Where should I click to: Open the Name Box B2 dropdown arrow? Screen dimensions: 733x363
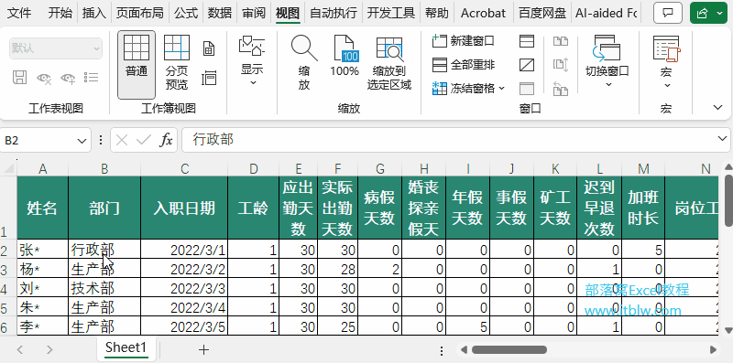pyautogui.click(x=82, y=141)
